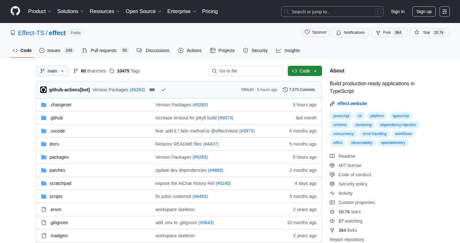Open the Solutions dropdown menu
This screenshot has height=243, width=460.
(71, 11)
